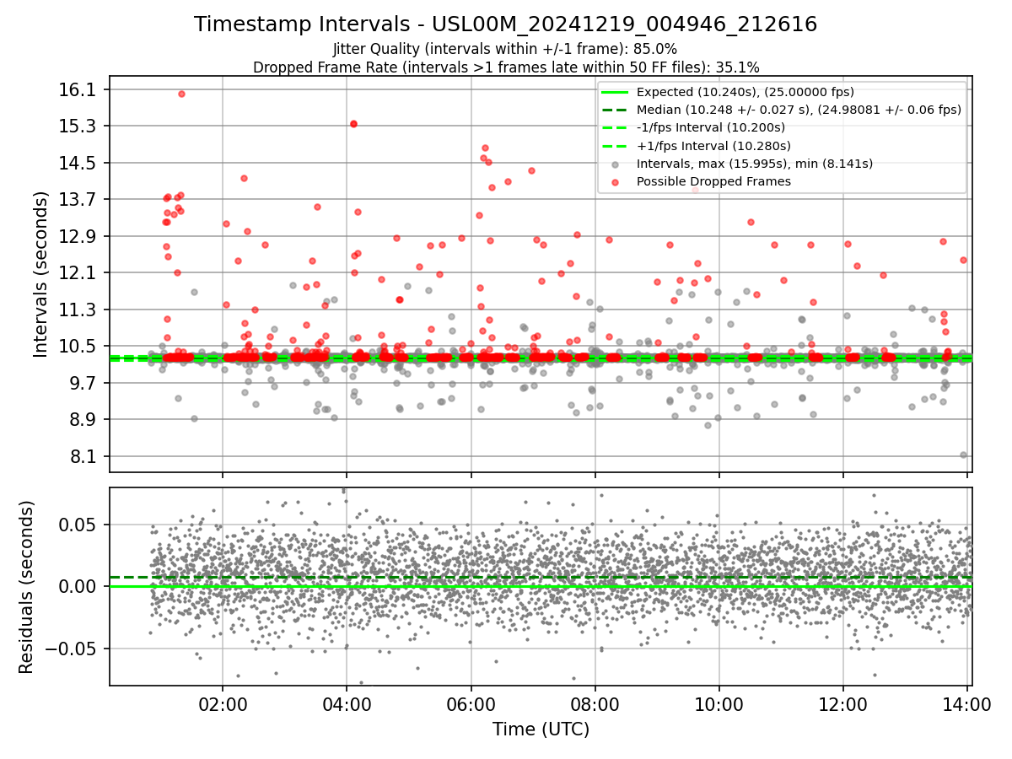Screen dimensions: 1012x759
Task: Click the 'Jitter Quality' subtitle line showing 85.0%
Action: point(505,49)
